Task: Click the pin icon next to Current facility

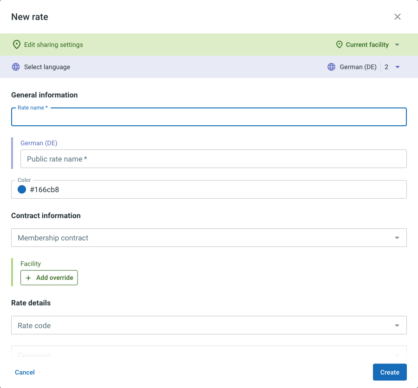Action: click(339, 45)
